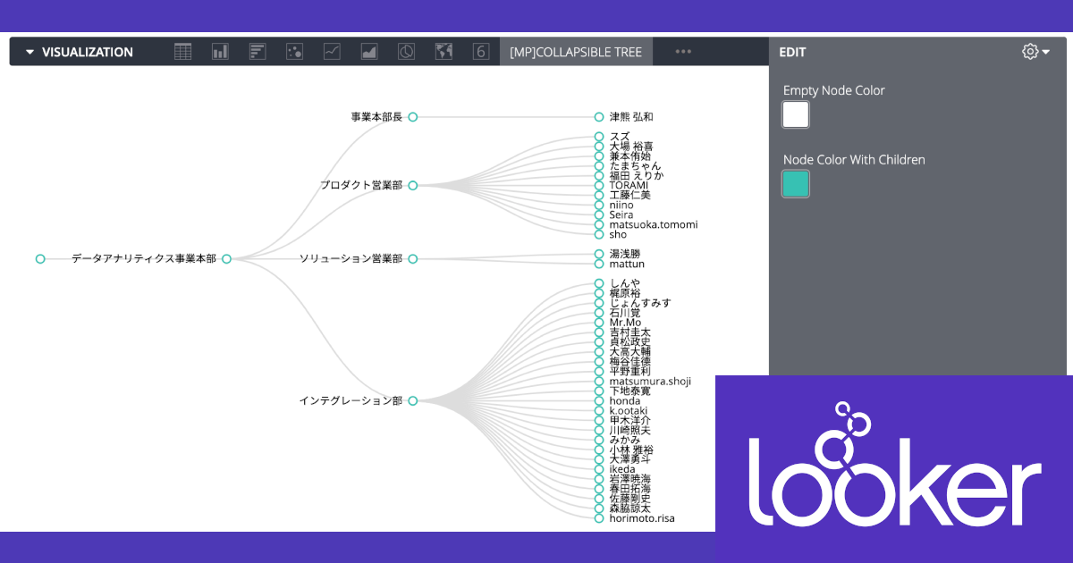Select the Map visualization icon
Viewport: 1073px width, 563px height.
[x=444, y=51]
